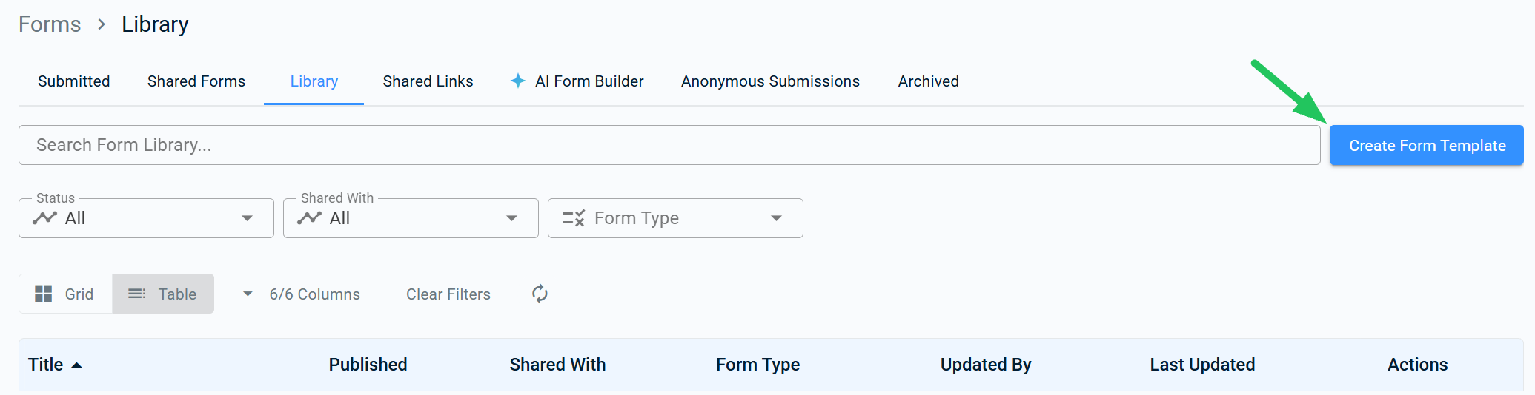
Task: Open the Shared With dropdown arrow
Action: [512, 218]
